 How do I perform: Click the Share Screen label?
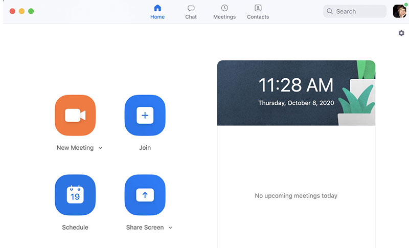145,228
